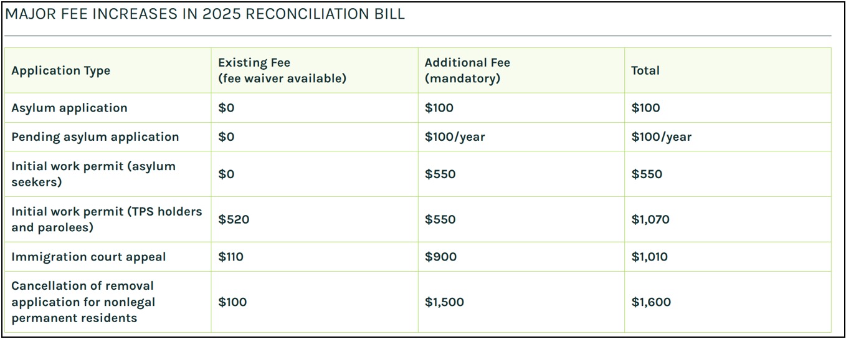Click the 'Additional Fee (mandatory)' column header

tap(467, 70)
